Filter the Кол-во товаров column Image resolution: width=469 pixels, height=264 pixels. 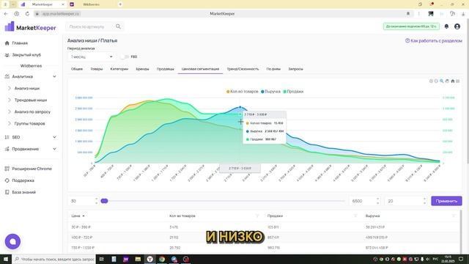[x=257, y=216]
